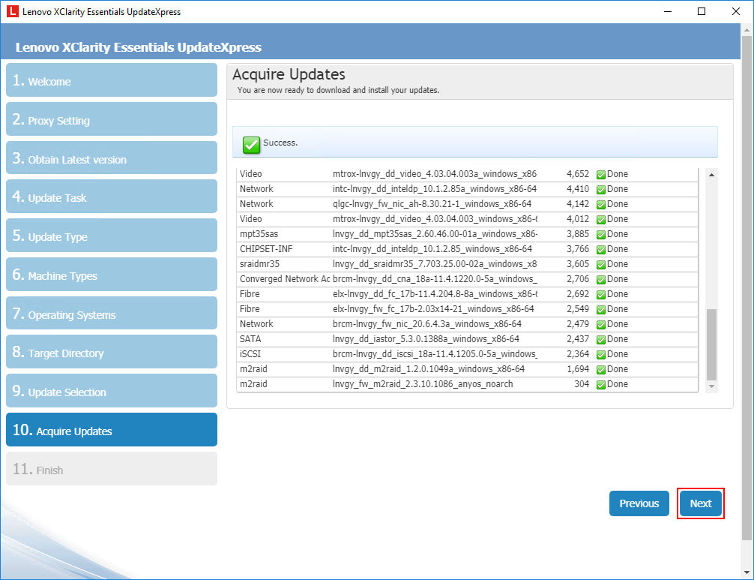
Task: Click the Done check icon for size 4,652
Action: pos(601,175)
